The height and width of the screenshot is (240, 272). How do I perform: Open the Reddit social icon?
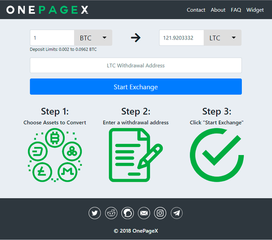(111, 213)
